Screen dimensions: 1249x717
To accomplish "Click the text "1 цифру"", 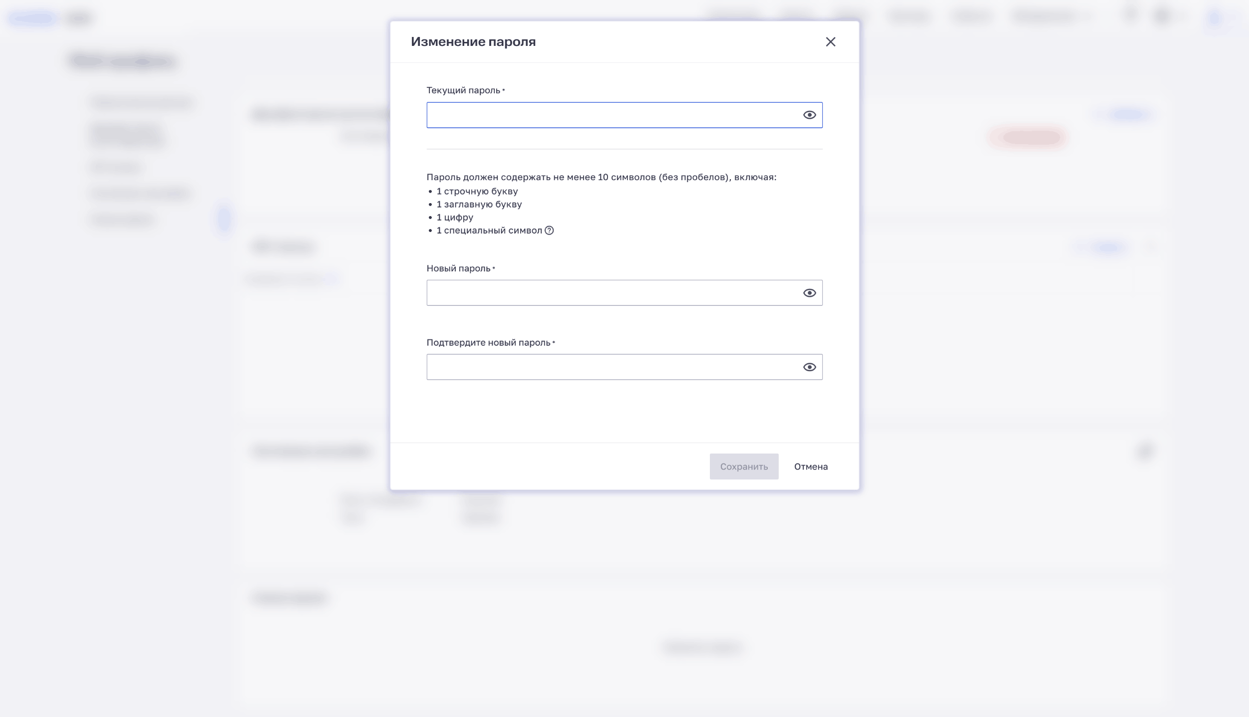I will [455, 218].
